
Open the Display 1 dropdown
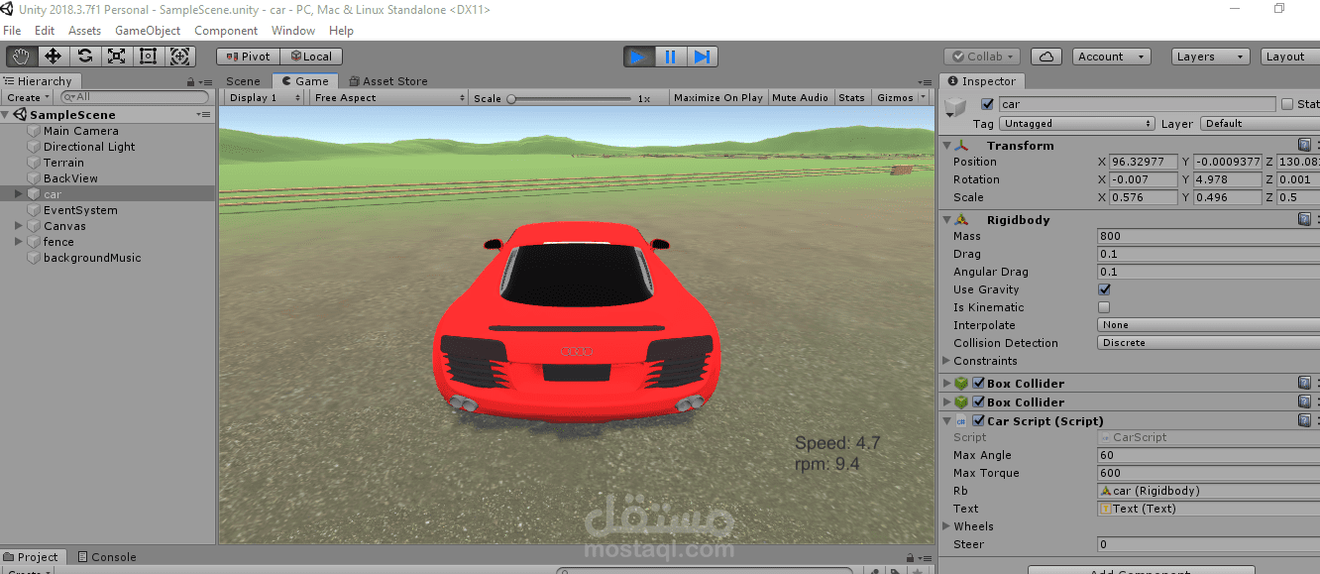(x=266, y=98)
